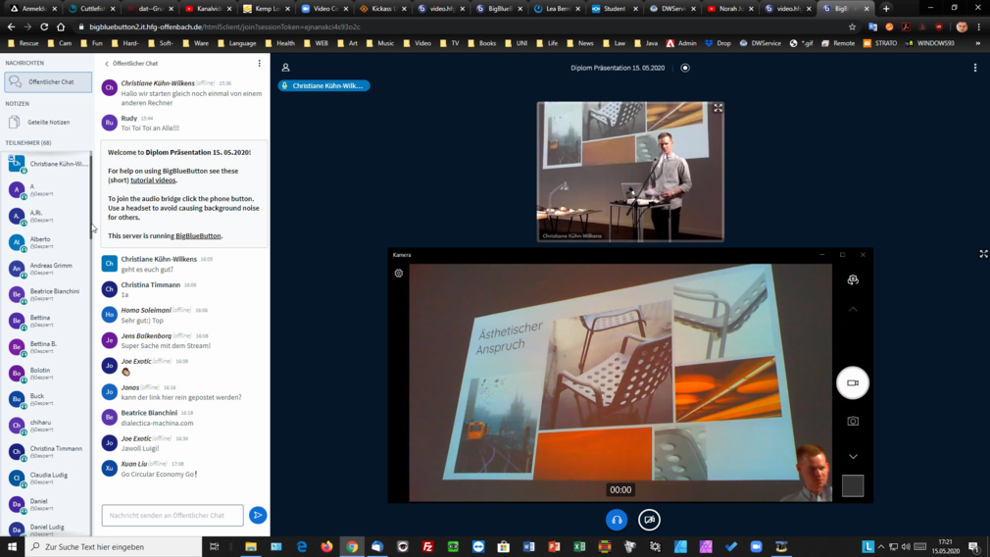Click the down chevron in Camera app

tap(853, 456)
